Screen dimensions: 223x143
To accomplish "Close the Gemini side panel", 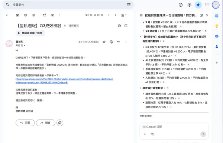I will 207,15.
